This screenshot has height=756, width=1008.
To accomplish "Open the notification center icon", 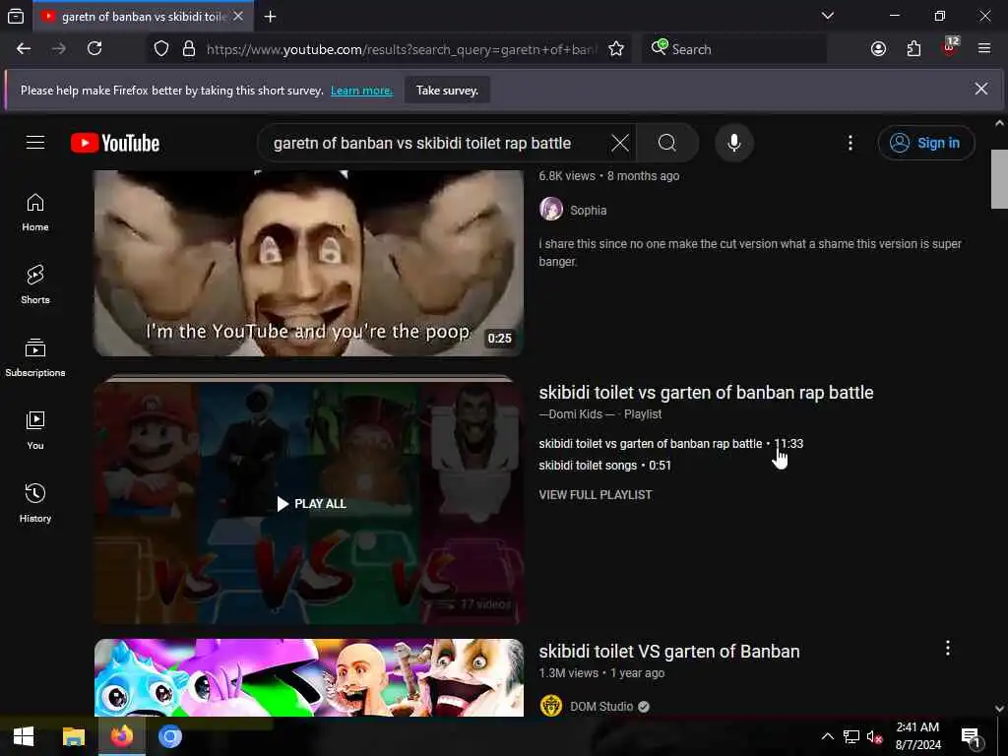I will point(971,737).
